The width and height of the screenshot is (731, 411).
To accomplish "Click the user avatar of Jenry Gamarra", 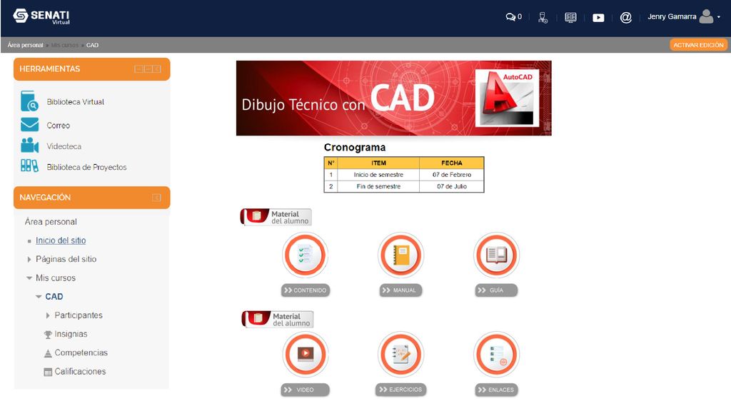I will click(x=706, y=17).
